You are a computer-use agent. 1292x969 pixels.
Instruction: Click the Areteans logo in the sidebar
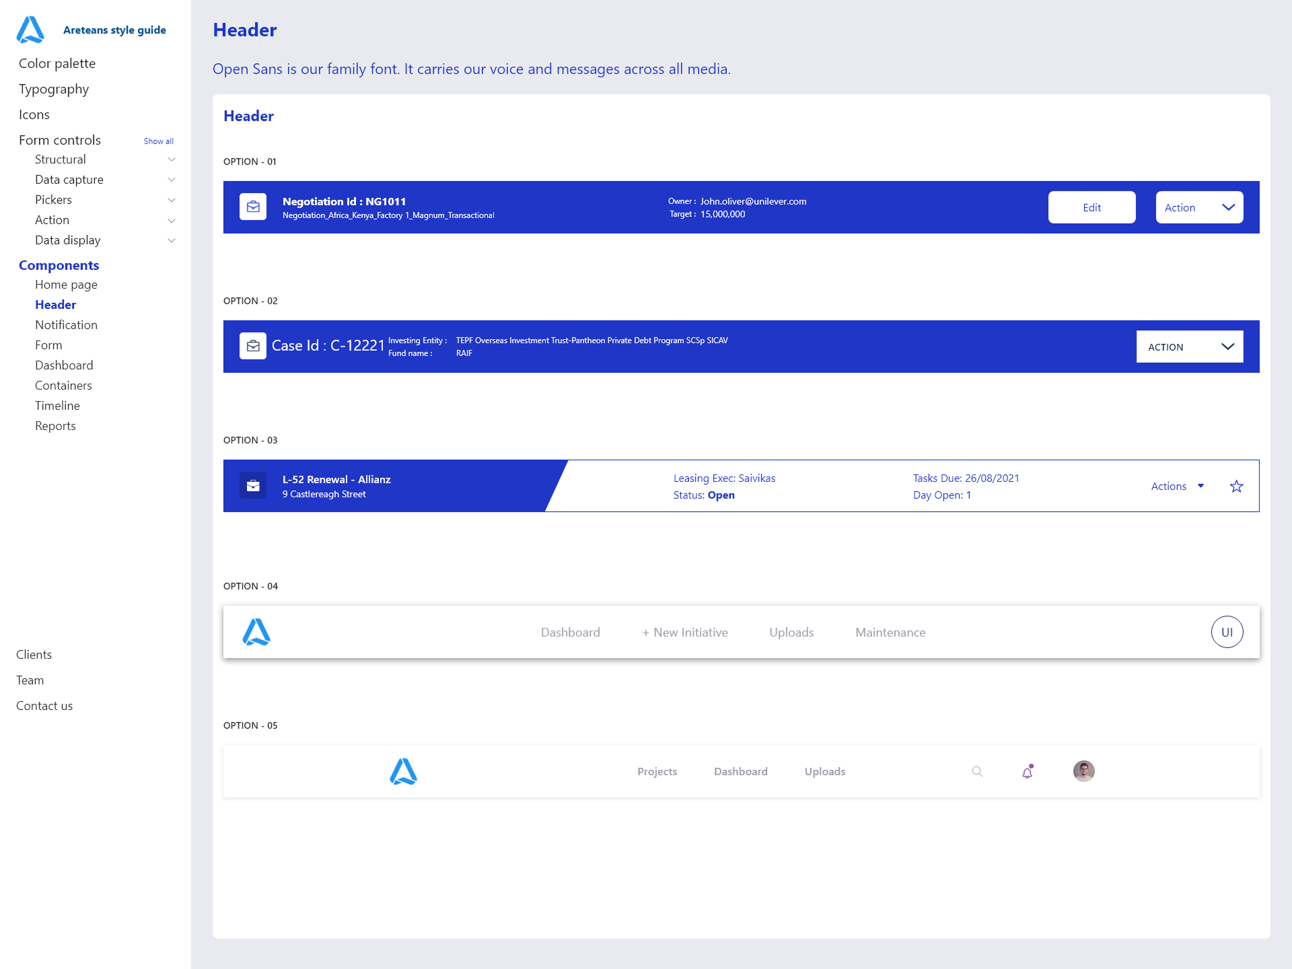pyautogui.click(x=30, y=30)
